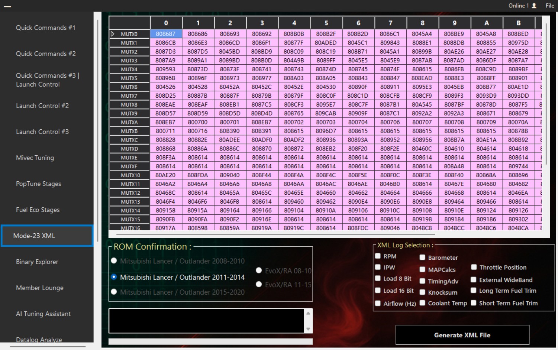Check the External WideBand option
Screen dimensions: 558x350
[x=474, y=279]
